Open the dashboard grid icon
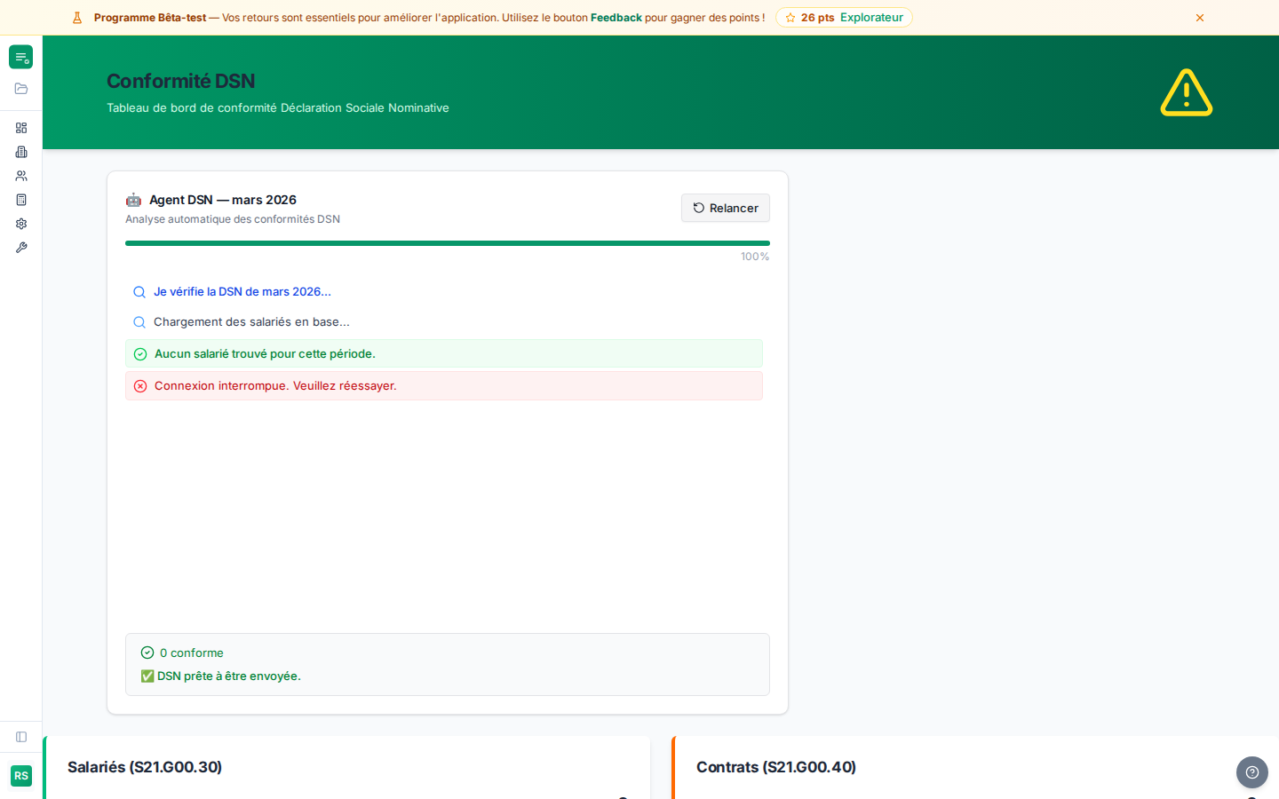 point(21,128)
